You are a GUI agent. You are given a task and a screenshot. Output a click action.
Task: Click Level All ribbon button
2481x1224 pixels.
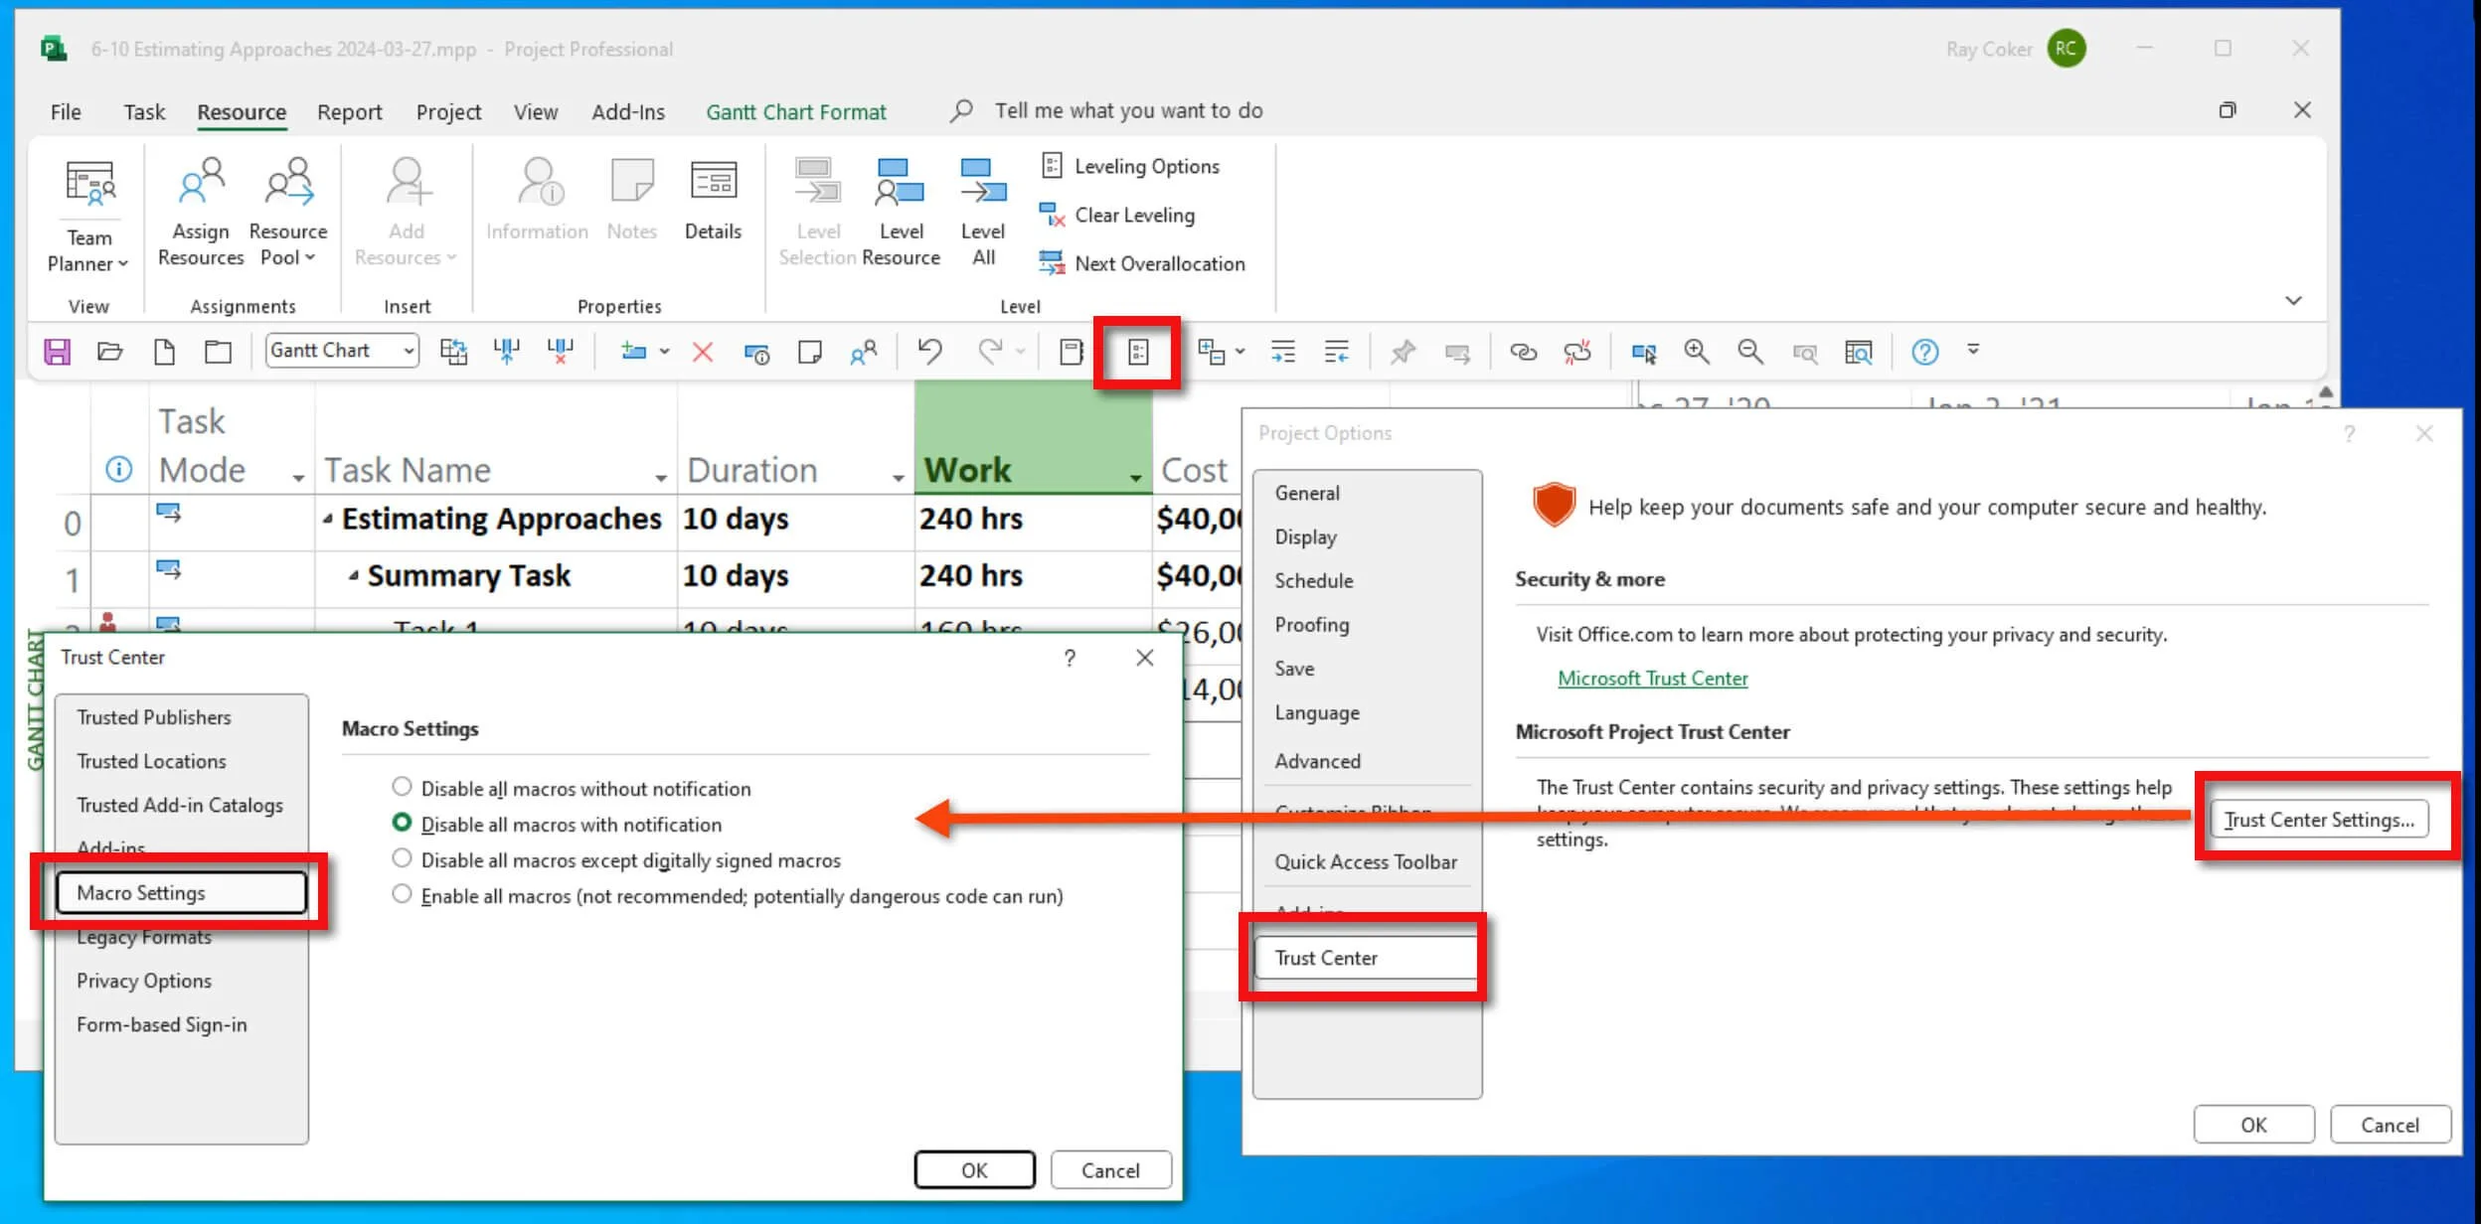pos(983,212)
